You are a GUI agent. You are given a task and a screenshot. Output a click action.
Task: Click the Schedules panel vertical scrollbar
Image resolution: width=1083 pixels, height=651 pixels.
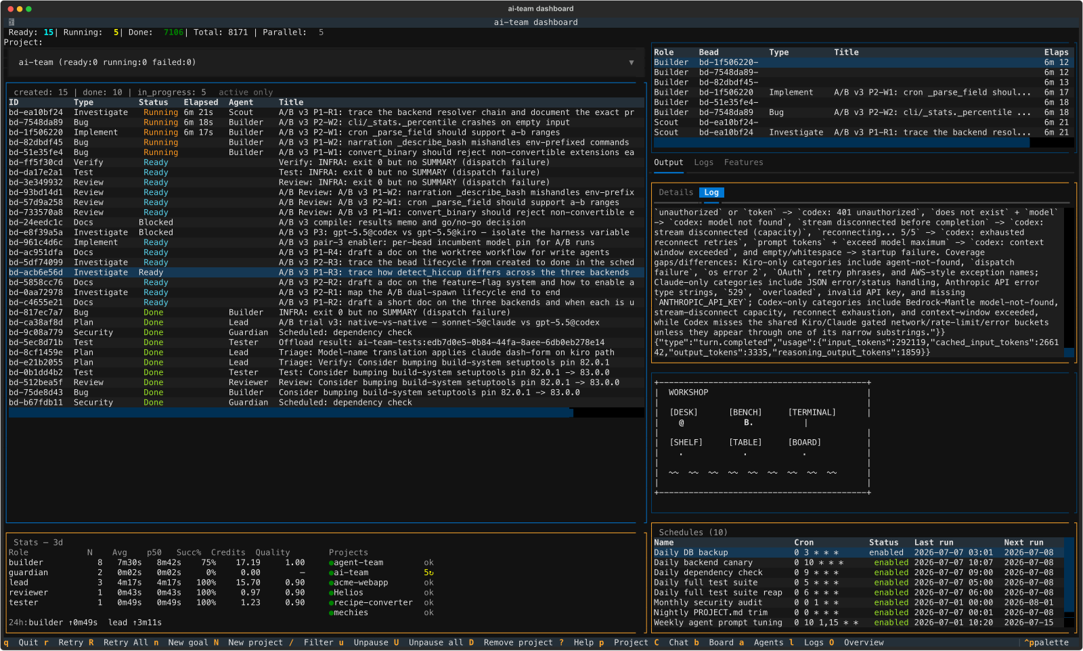1069,583
